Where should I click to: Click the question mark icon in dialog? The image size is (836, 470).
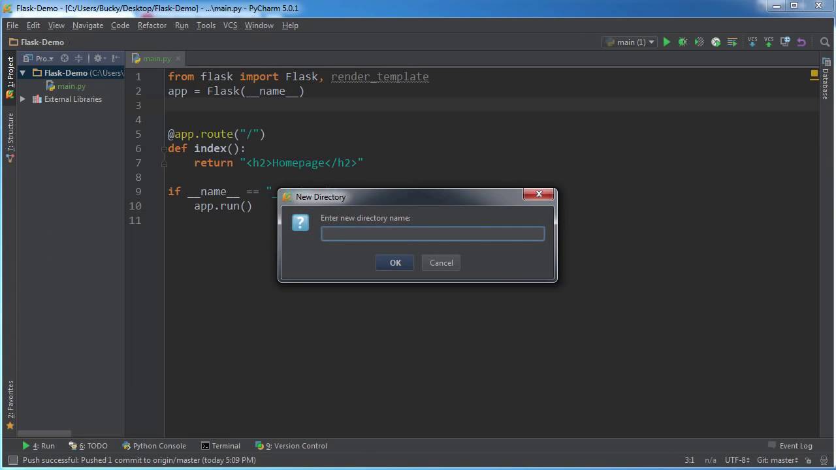(300, 223)
